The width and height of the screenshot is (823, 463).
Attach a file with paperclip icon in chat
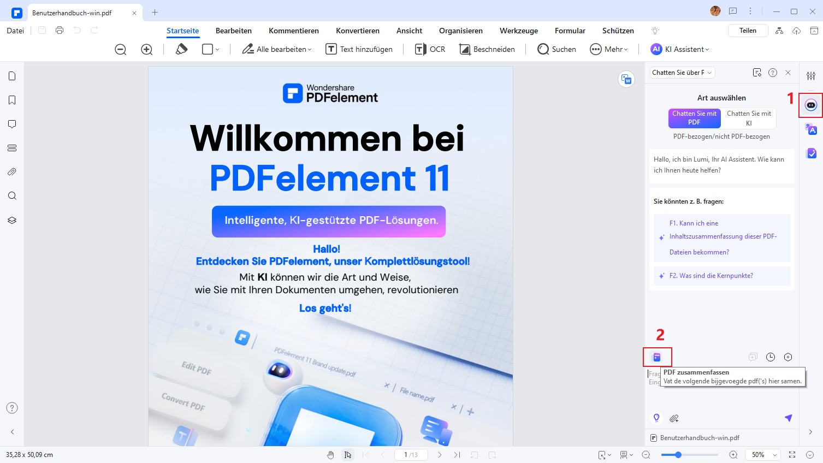click(674, 418)
